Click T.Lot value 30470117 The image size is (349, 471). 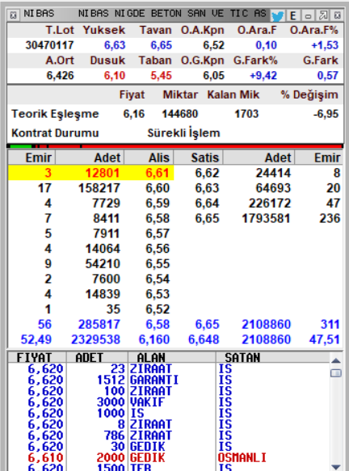tap(49, 45)
